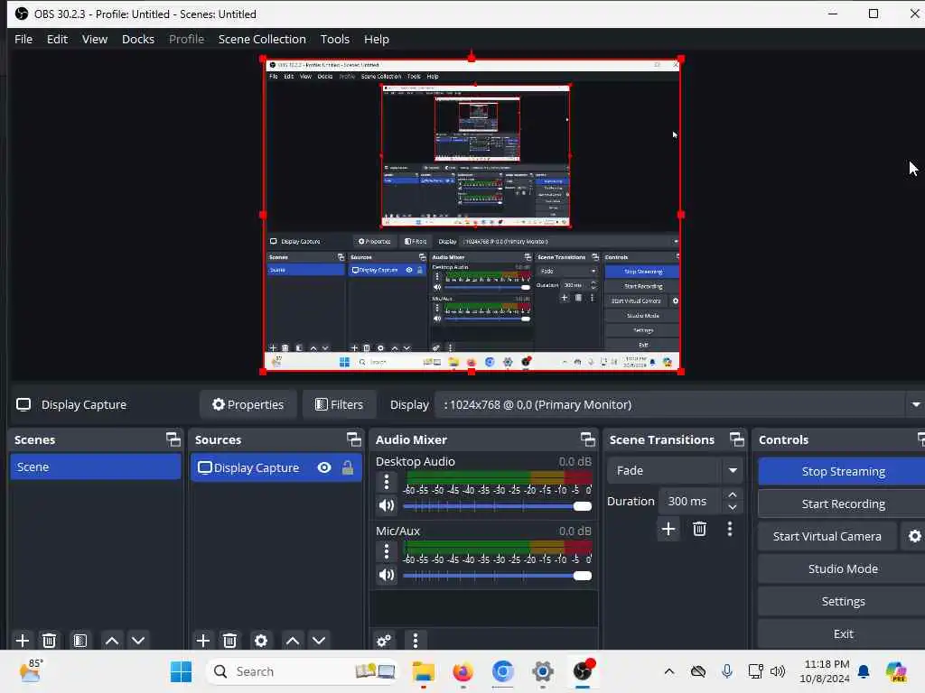Image resolution: width=925 pixels, height=693 pixels.
Task: Open the Fade transition dropdown
Action: click(674, 471)
